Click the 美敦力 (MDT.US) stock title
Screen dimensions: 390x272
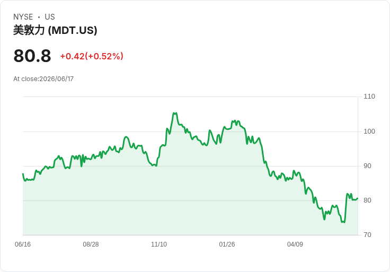click(x=55, y=30)
